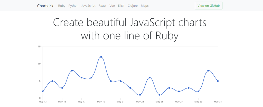Navigate to the Clojure page
The height and width of the screenshot is (107, 263).
pyautogui.click(x=133, y=6)
